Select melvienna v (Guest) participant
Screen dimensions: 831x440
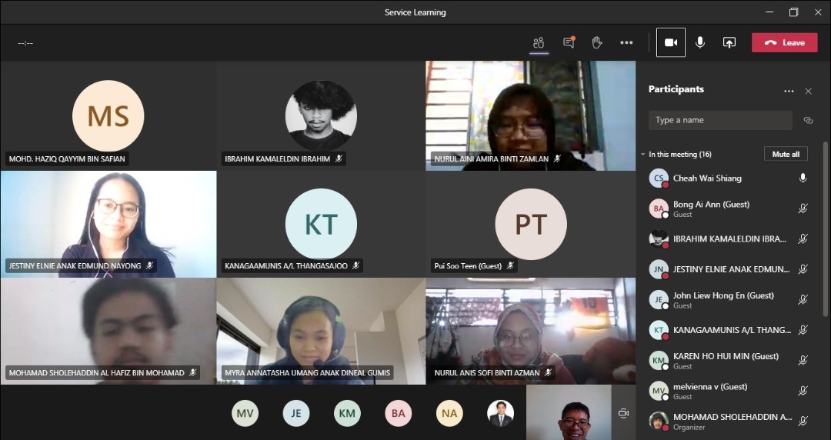coord(729,391)
